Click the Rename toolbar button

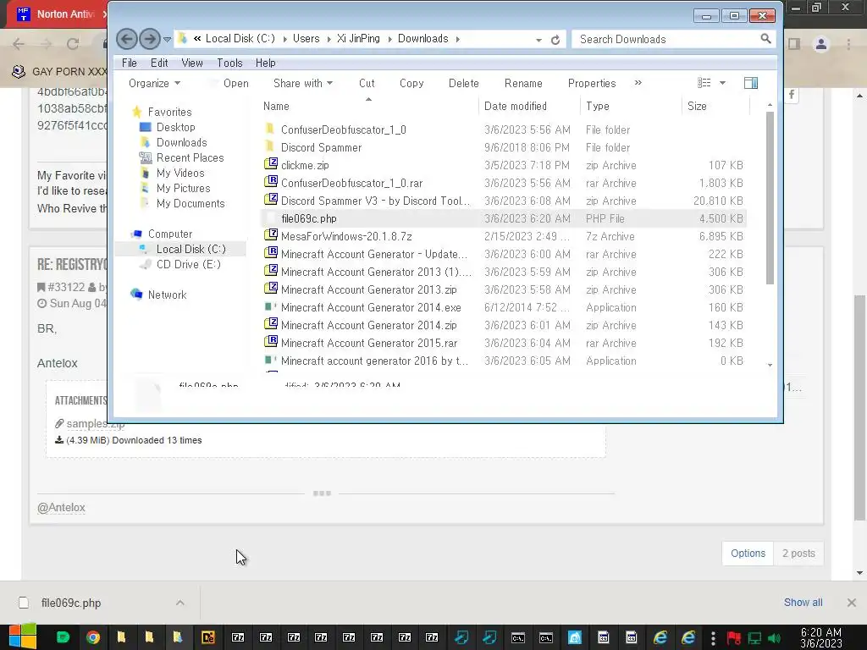coord(523,84)
